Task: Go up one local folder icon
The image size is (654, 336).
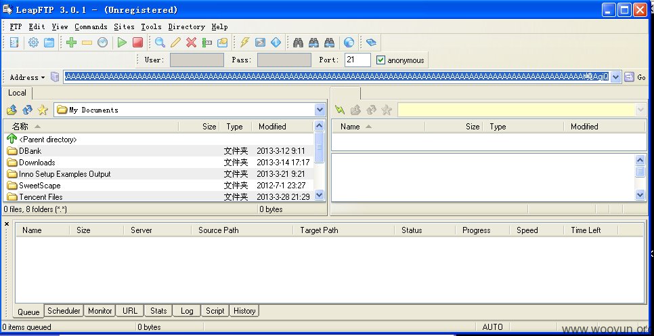Action: coord(12,110)
